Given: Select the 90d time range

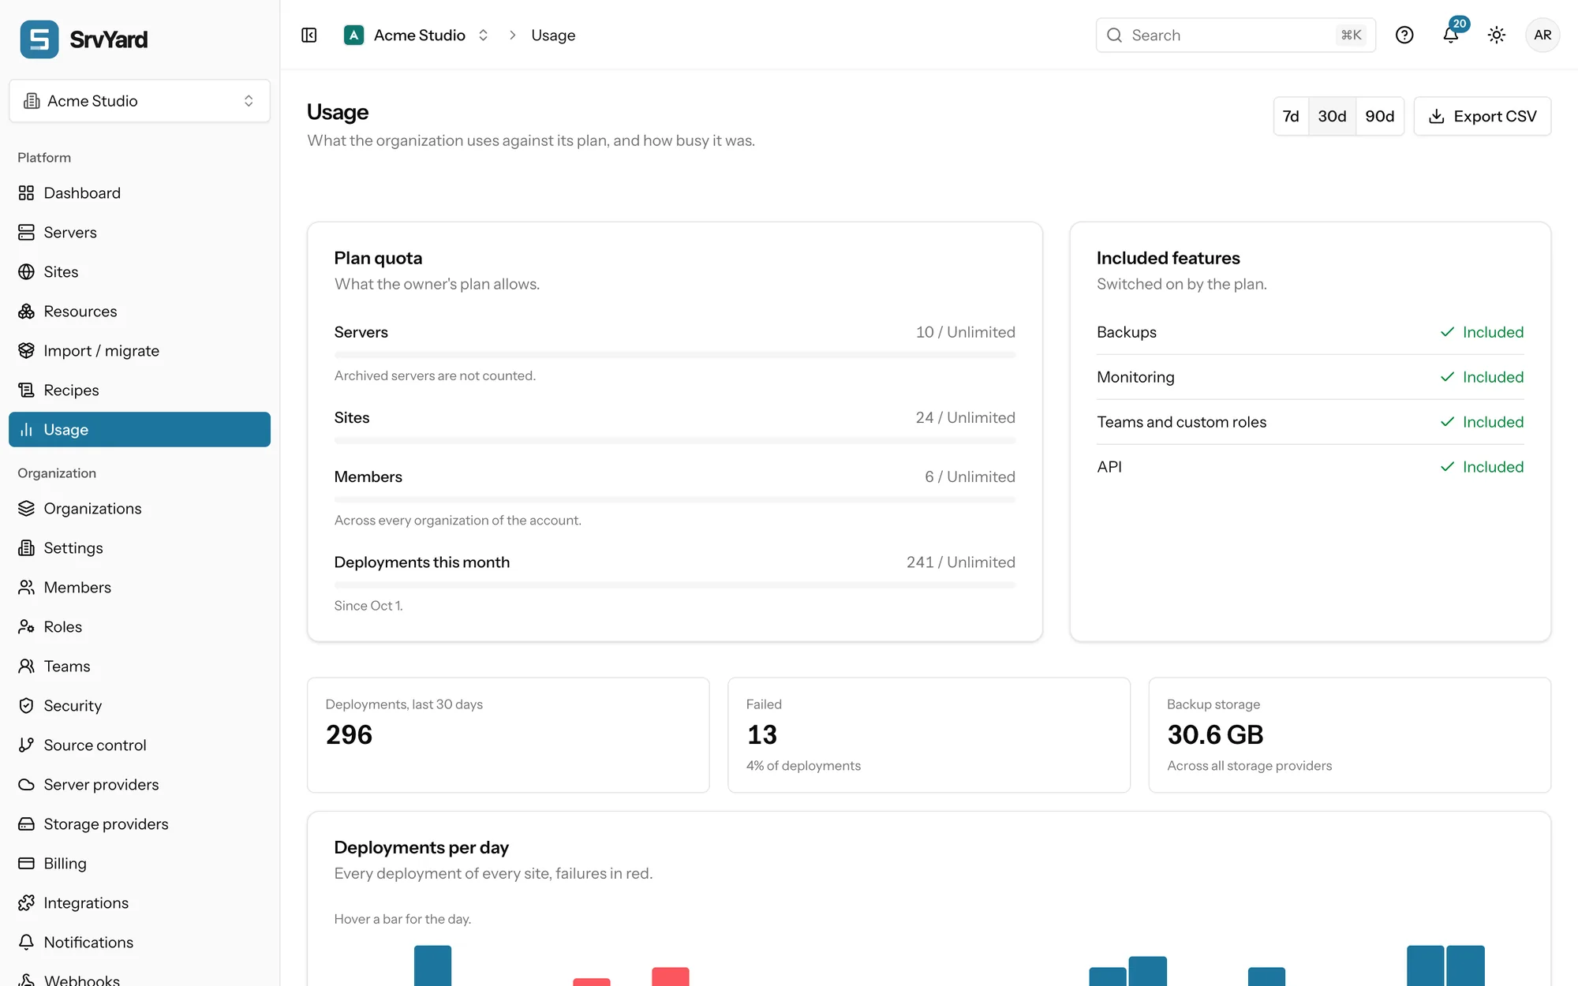Looking at the screenshot, I should (x=1379, y=117).
